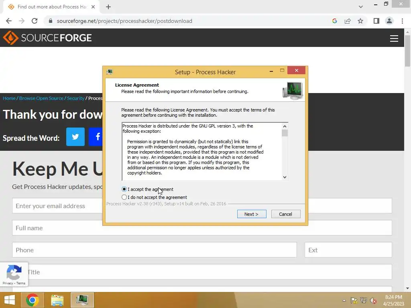Go back in Chrome
Viewport: 411px width, 308px height.
pos(9,21)
